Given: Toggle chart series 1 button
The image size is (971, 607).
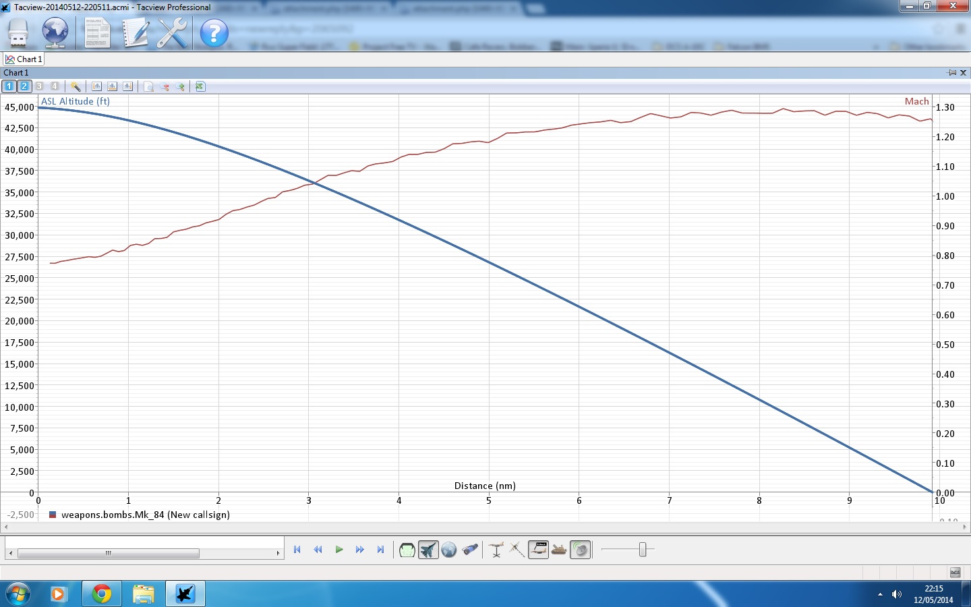Looking at the screenshot, I should coord(9,86).
